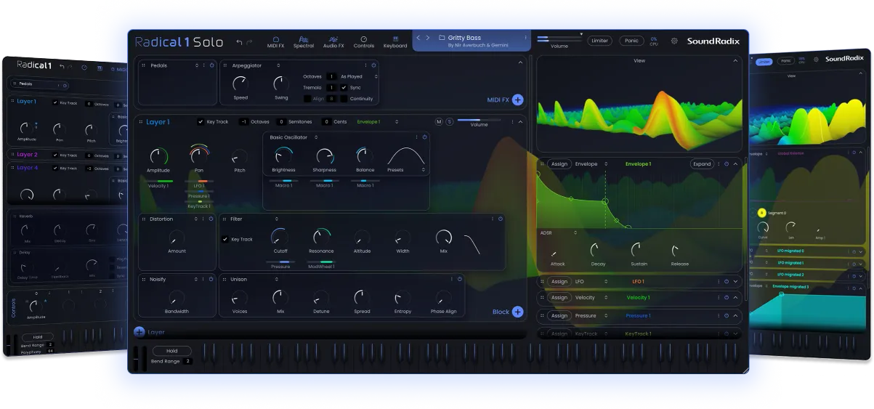Open Layer 1 options menu
Image resolution: width=874 pixels, height=409 pixels.
point(513,122)
